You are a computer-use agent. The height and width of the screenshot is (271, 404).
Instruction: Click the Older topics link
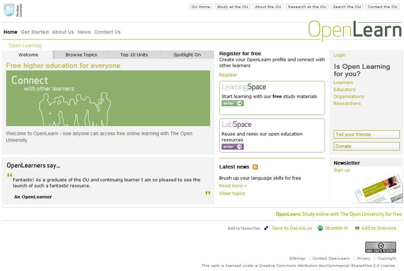232,193
